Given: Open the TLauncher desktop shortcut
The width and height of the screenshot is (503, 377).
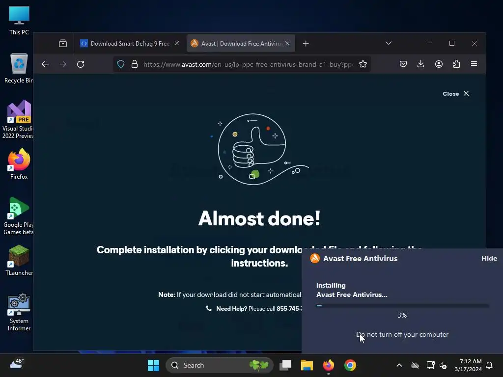Looking at the screenshot, I should click(19, 260).
